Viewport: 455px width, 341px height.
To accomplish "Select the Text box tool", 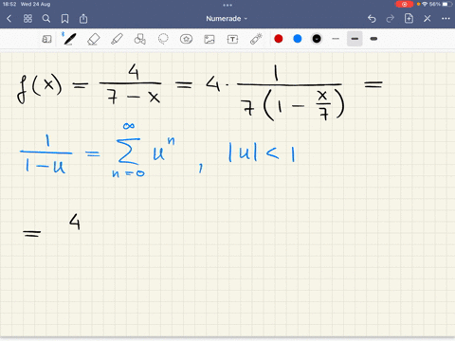I will [x=232, y=39].
